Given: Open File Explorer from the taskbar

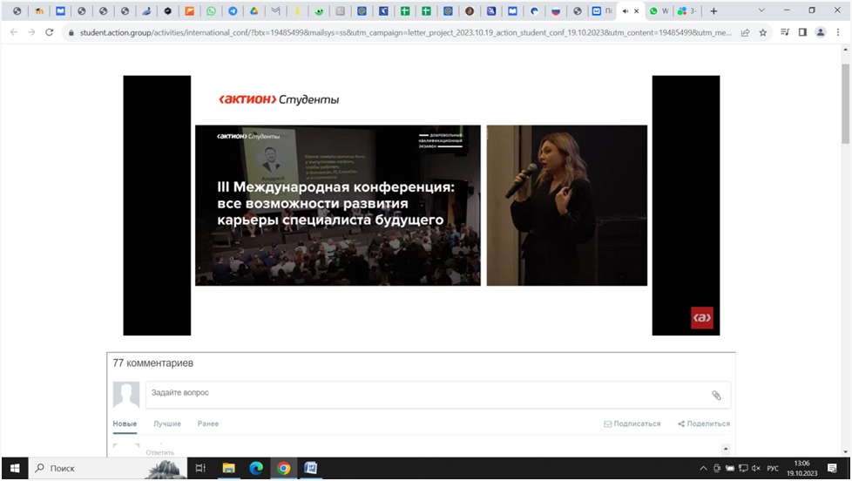Looking at the screenshot, I should tap(229, 468).
